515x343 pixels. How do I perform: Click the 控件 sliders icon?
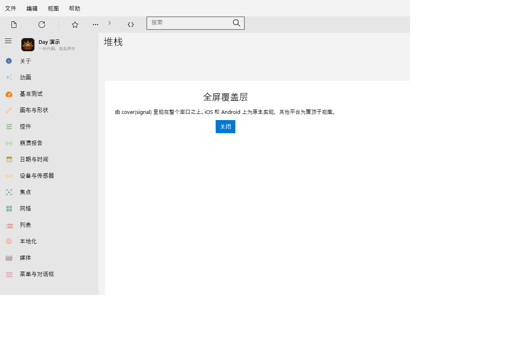9,127
